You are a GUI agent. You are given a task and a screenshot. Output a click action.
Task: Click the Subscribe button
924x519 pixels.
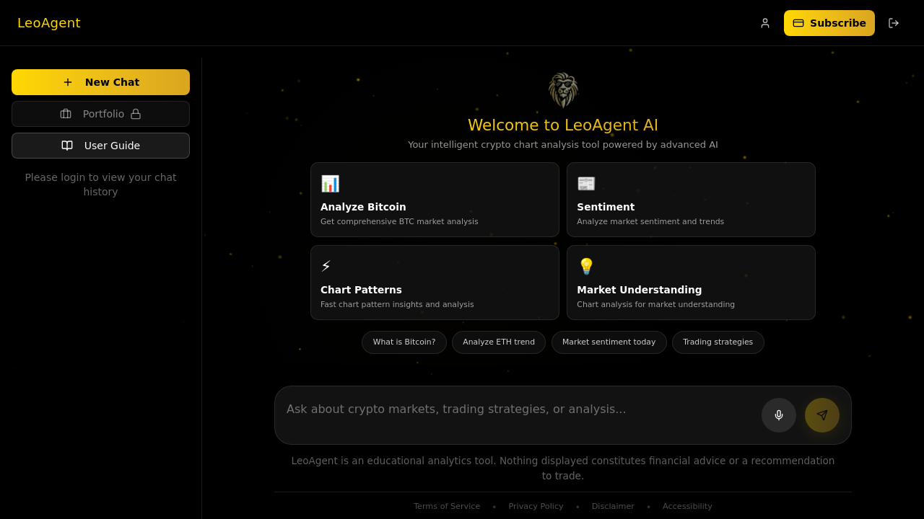[829, 23]
